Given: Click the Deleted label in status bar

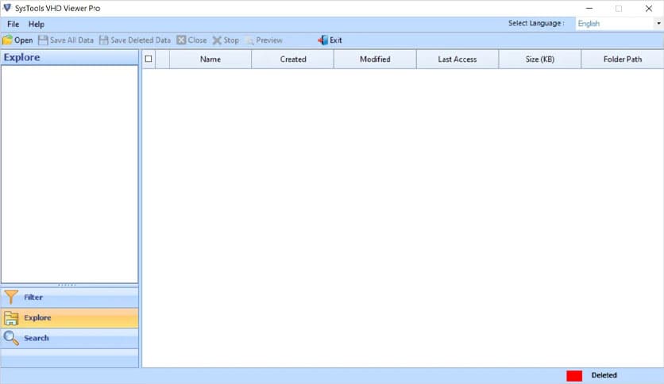Looking at the screenshot, I should (604, 375).
